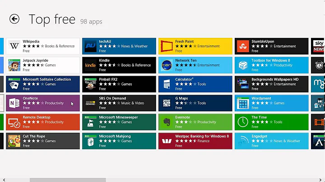Image resolution: width=325 pixels, height=182 pixels.
Task: Select the Jetpack Joyride game icon
Action: click(x=14, y=65)
